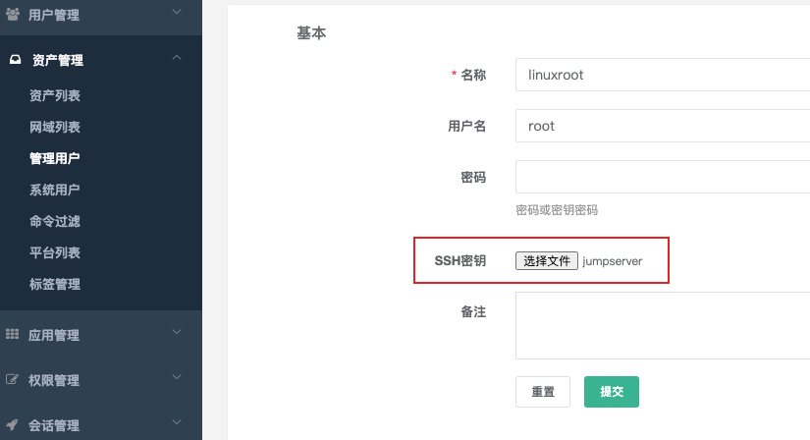Click the inbox icon next to 资产管理
810x440 pixels.
coord(16,60)
